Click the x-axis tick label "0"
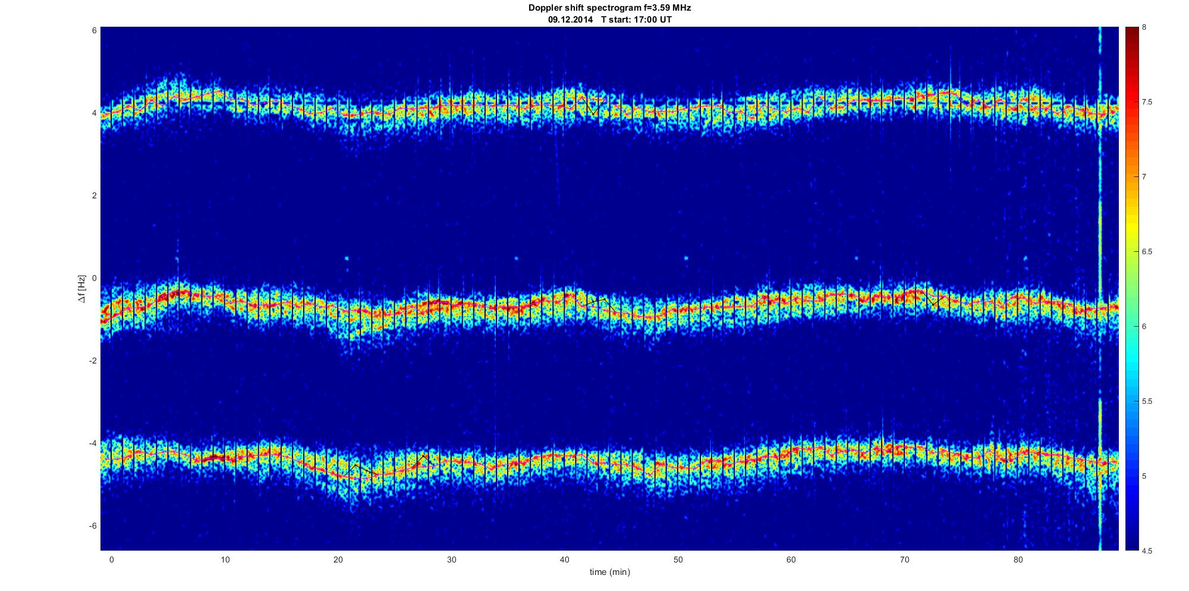 111,560
